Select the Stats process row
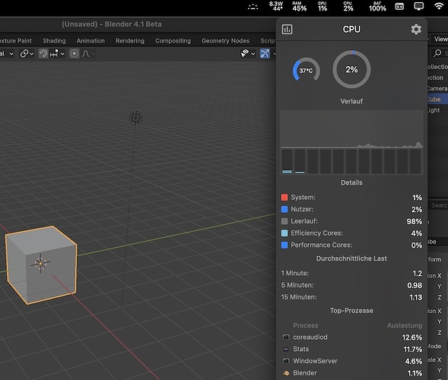Screen dimensions: 448x380 (351, 349)
